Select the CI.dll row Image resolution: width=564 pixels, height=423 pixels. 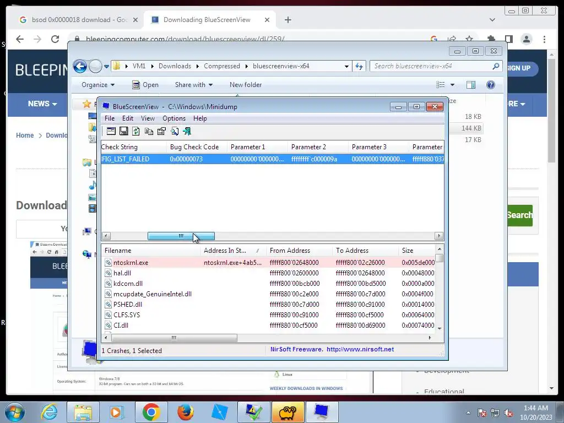pyautogui.click(x=269, y=325)
